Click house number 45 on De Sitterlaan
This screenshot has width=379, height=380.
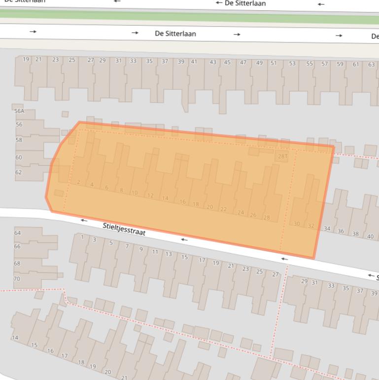click(227, 62)
